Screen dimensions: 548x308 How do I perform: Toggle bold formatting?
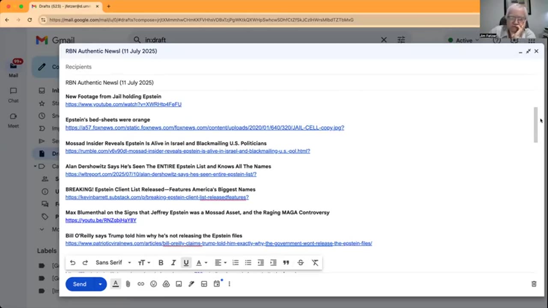pos(161,263)
